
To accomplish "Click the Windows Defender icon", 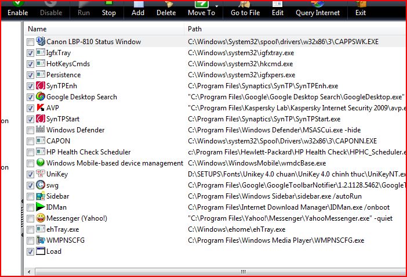I will pos(41,130).
